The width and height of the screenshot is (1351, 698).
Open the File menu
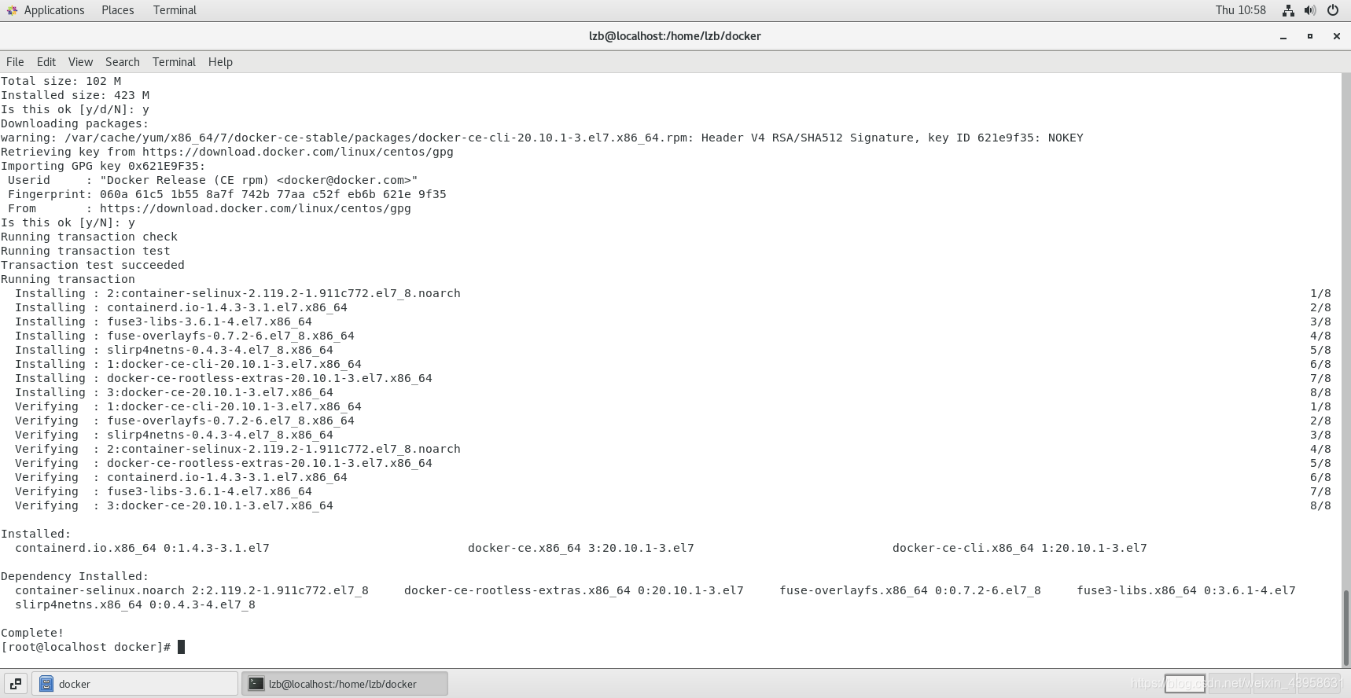[15, 62]
